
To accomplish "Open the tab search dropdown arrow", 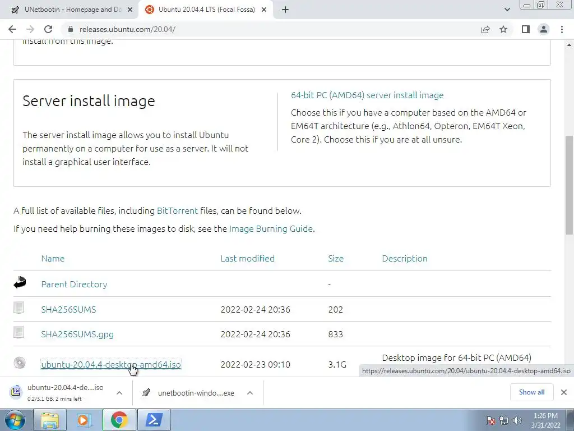I will coord(507,10).
